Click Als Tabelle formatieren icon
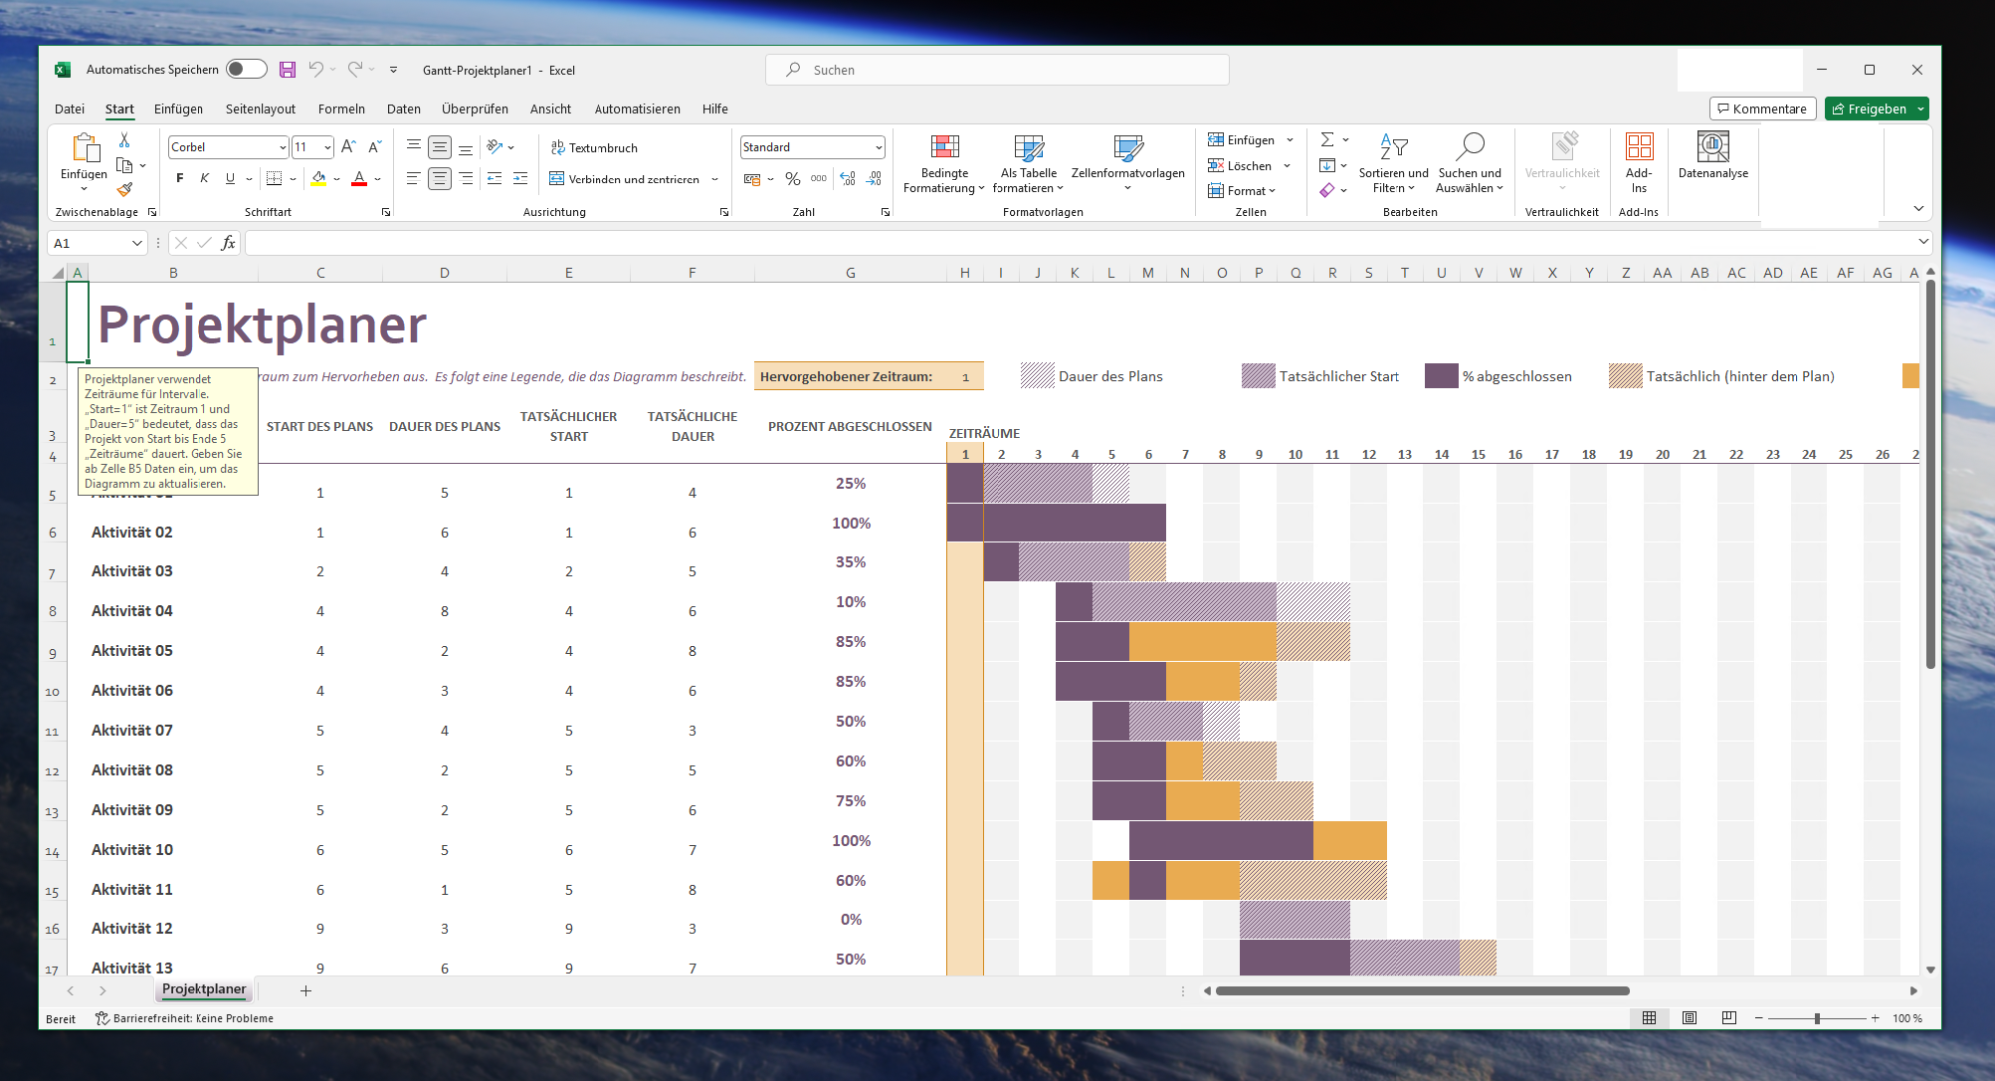 [x=1028, y=149]
